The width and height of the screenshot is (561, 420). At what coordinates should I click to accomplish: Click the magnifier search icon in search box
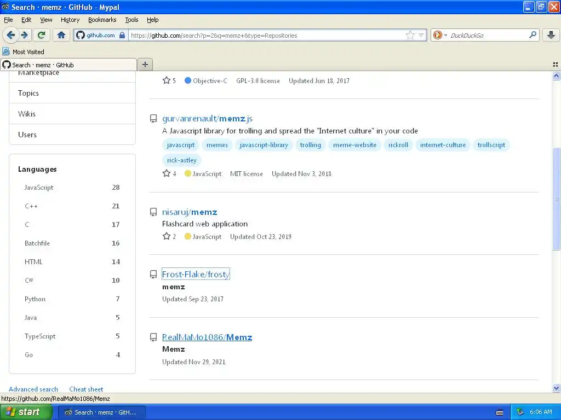(x=533, y=34)
